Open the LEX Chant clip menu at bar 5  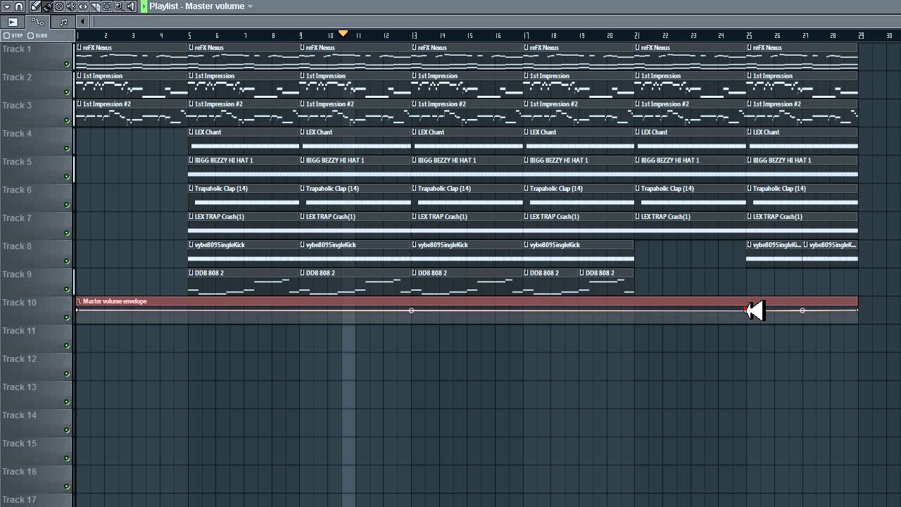coord(191,132)
